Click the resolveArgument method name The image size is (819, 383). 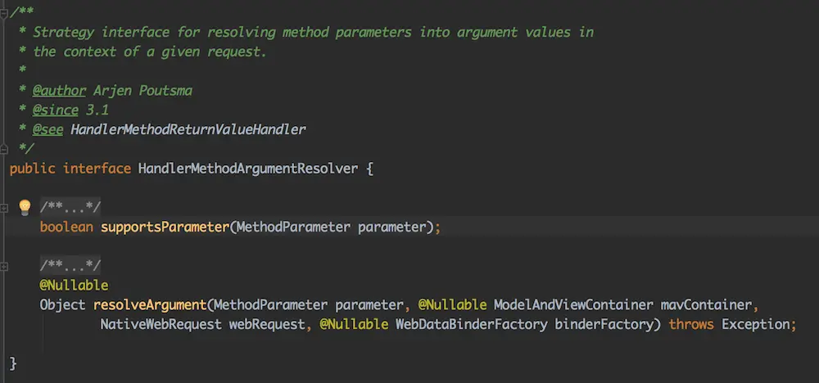click(x=149, y=304)
